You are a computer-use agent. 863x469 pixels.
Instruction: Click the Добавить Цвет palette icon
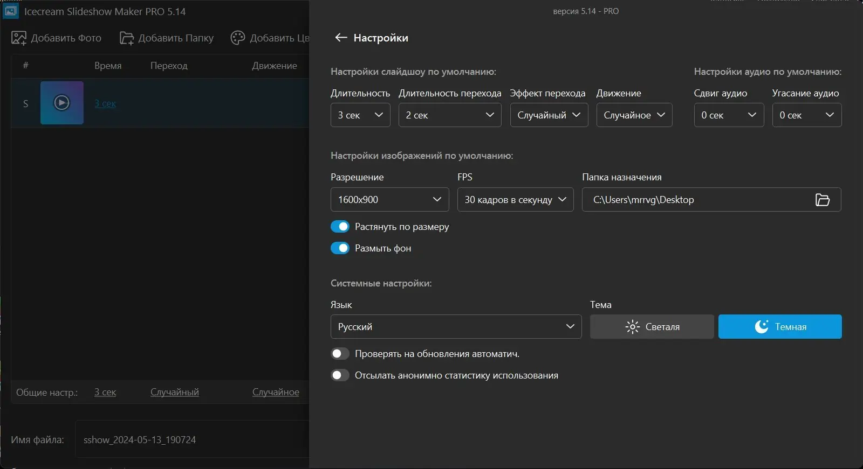click(x=238, y=38)
